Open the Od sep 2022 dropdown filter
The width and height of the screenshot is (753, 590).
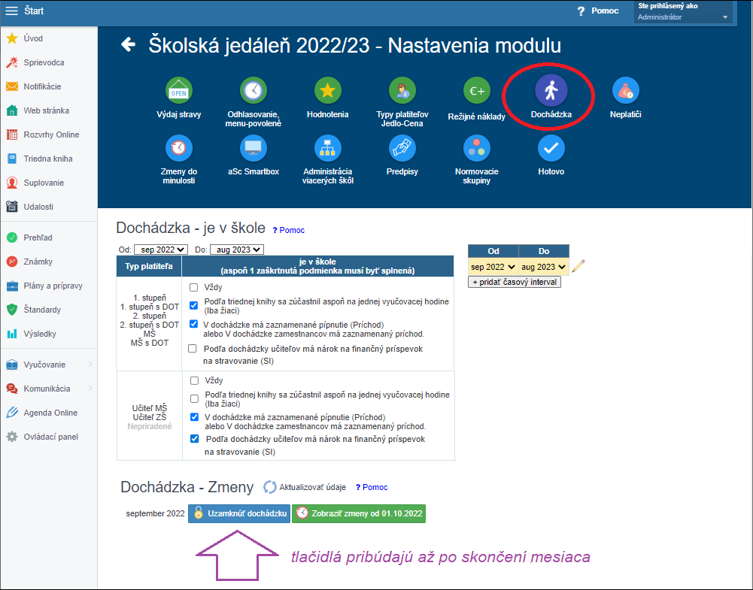point(160,250)
